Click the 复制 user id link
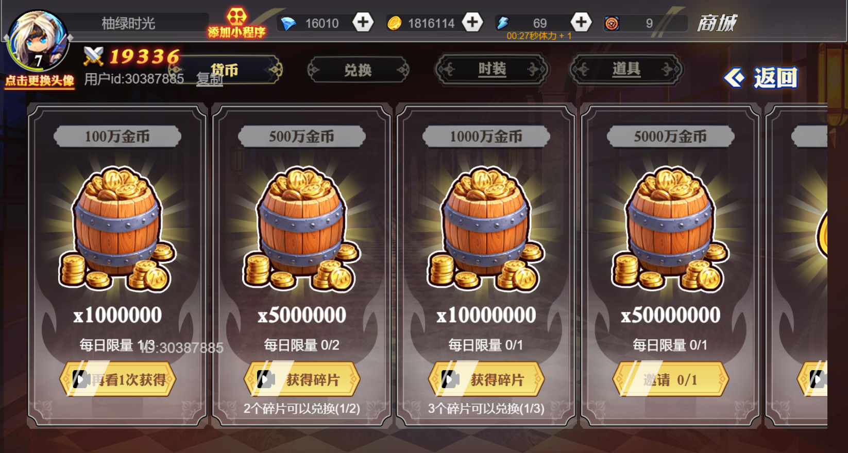 210,79
